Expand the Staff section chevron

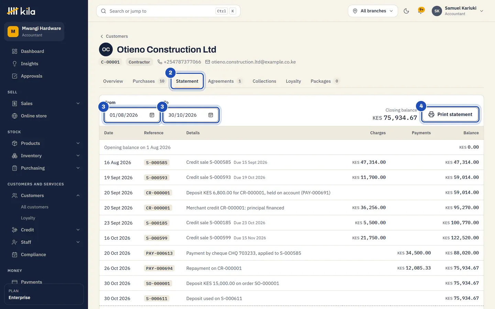point(78,242)
